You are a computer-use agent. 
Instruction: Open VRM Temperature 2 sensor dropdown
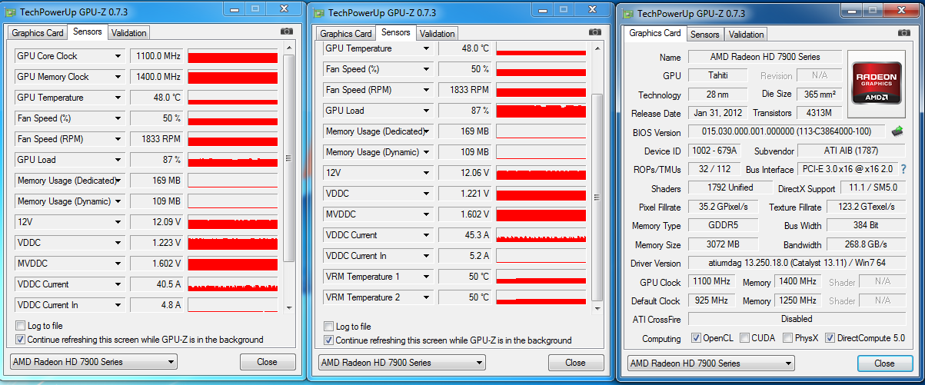(x=426, y=297)
